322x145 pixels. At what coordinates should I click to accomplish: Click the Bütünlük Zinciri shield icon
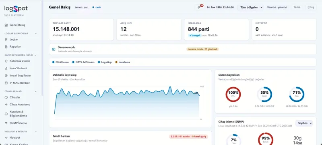click(6, 61)
